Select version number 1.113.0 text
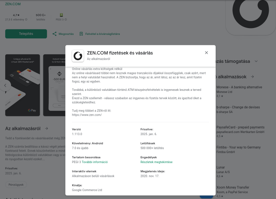Viewport: 276px width, 199px height. click(77, 134)
